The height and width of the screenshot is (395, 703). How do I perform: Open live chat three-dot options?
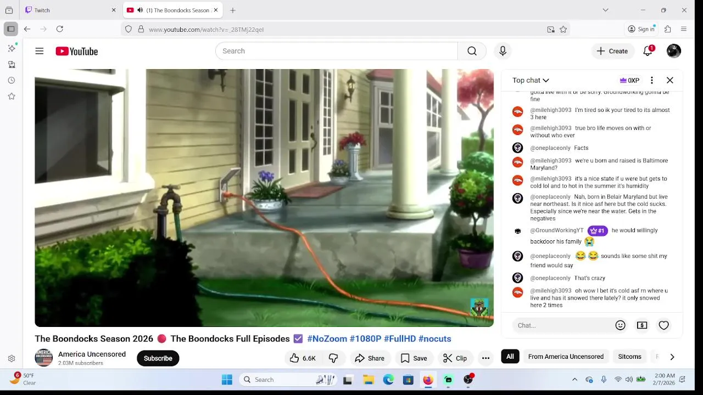click(652, 80)
